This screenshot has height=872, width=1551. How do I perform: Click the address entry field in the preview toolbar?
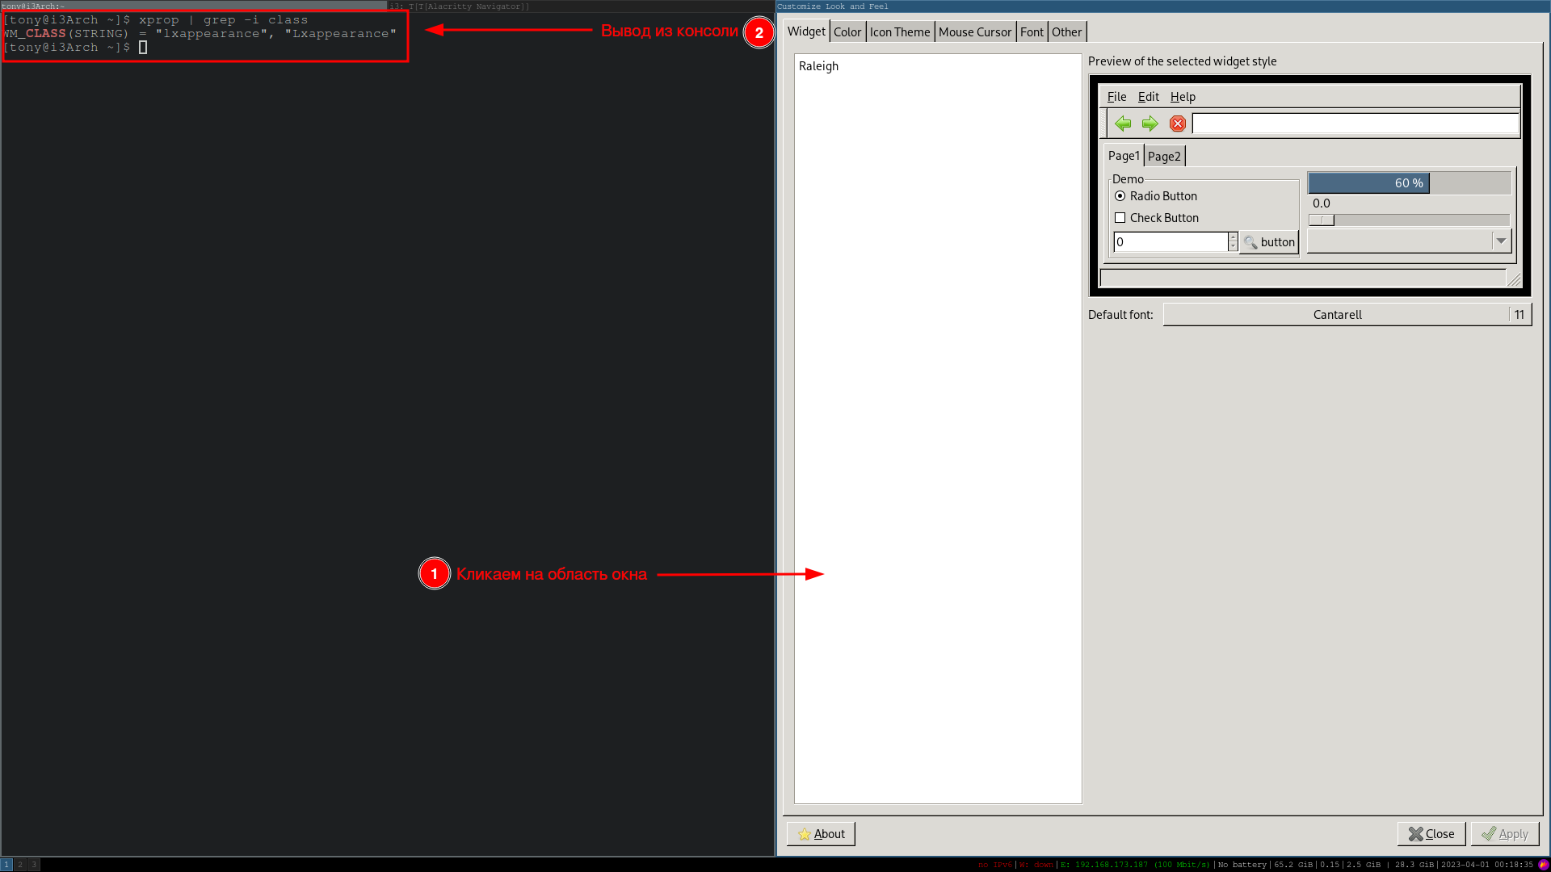[1356, 124]
